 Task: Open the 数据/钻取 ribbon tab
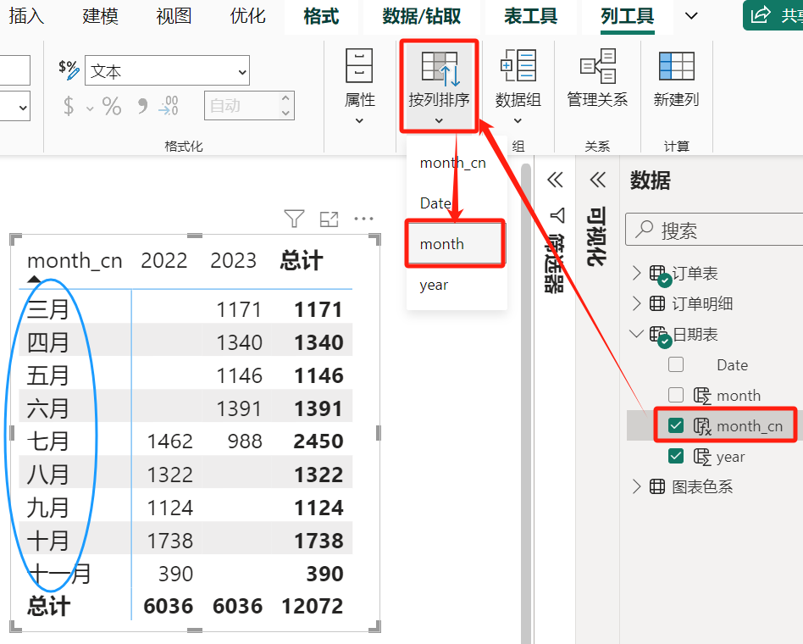pyautogui.click(x=422, y=16)
